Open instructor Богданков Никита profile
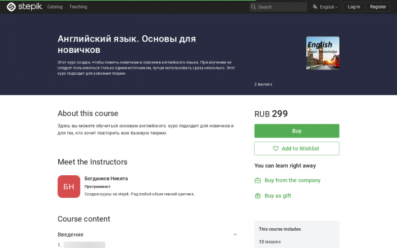Viewport: 397px width, 248px height. click(106, 179)
